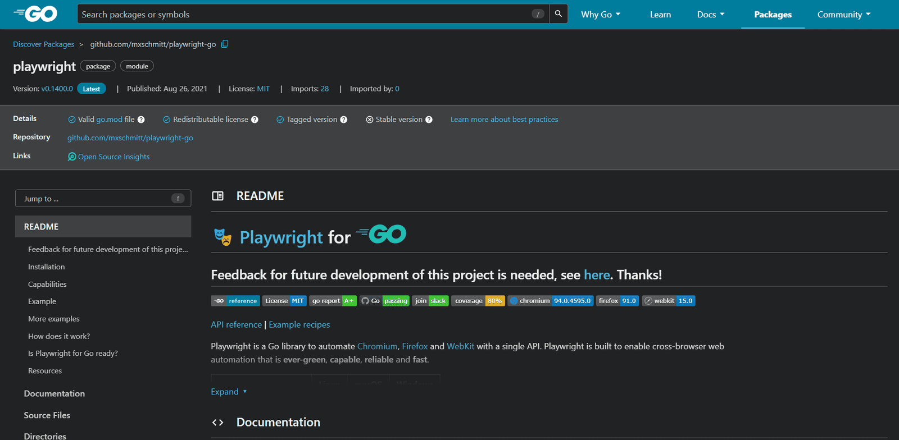Viewport: 899px width, 440px height.
Task: Open the WebKit link in the description
Action: click(461, 346)
